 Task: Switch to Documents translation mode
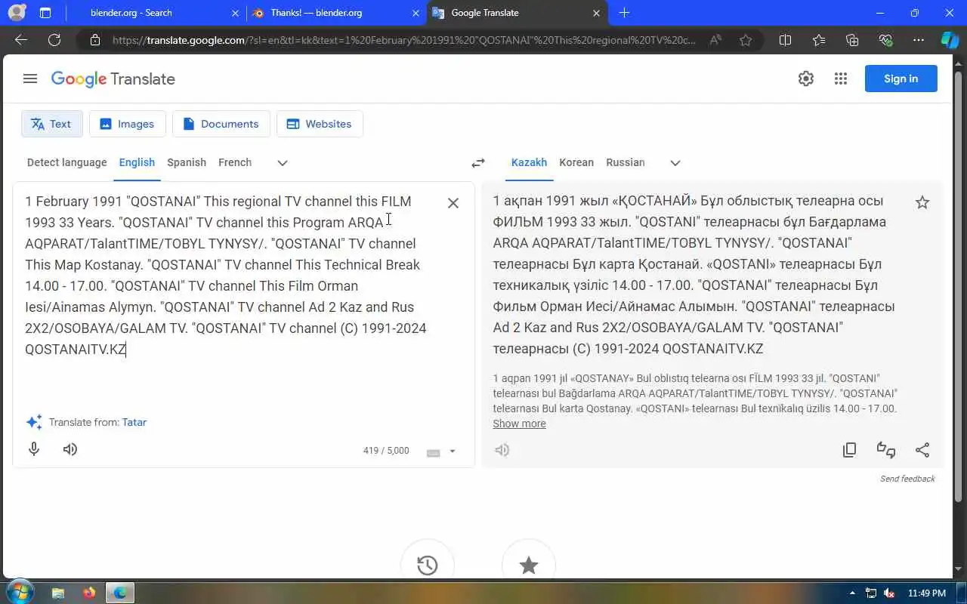pyautogui.click(x=221, y=124)
